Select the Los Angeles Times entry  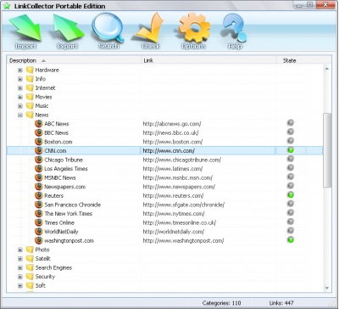[66, 169]
